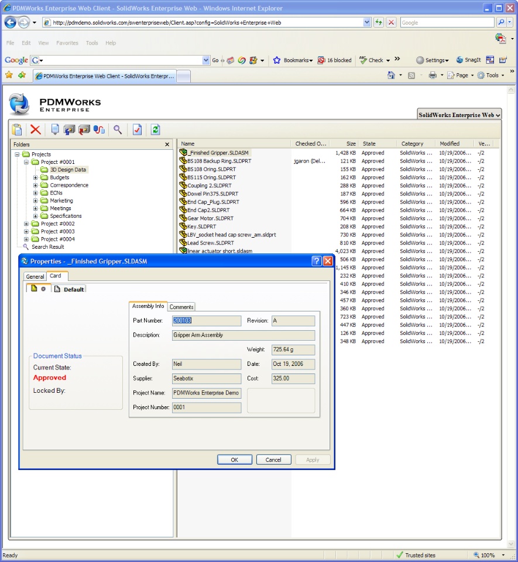Click the browser Forward arrow button
The width and height of the screenshot is (518, 562).
(x=23, y=23)
